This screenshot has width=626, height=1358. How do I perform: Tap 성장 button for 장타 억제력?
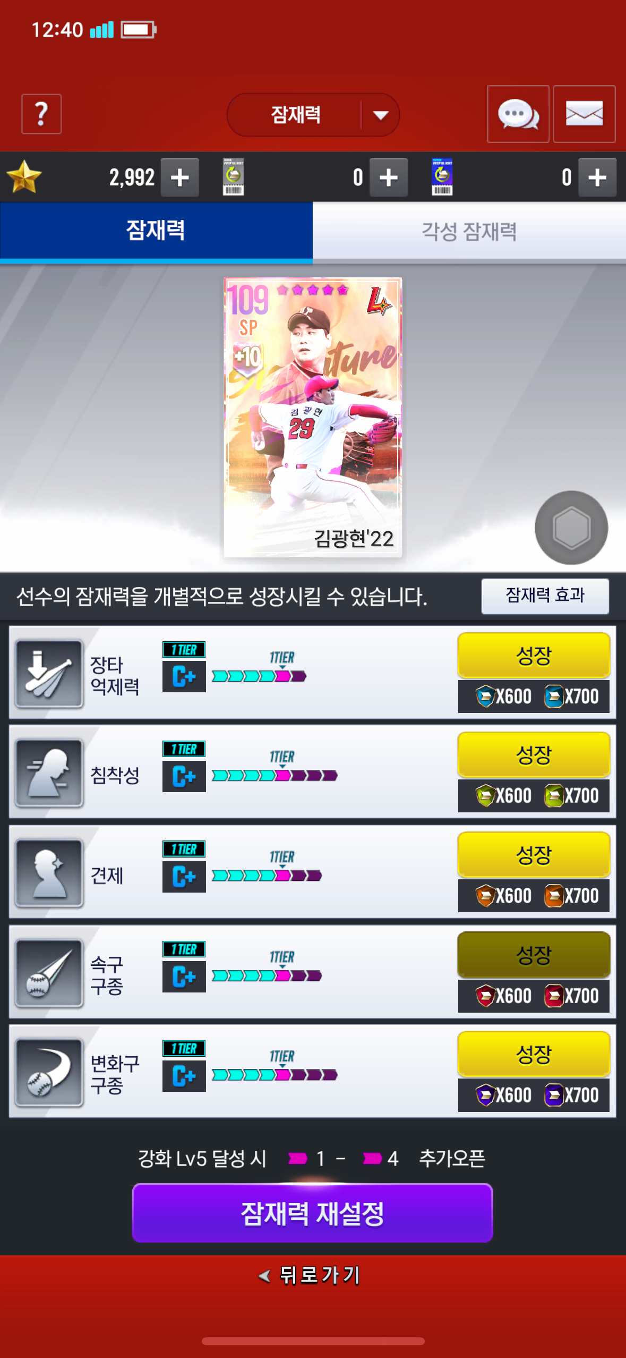pyautogui.click(x=534, y=655)
